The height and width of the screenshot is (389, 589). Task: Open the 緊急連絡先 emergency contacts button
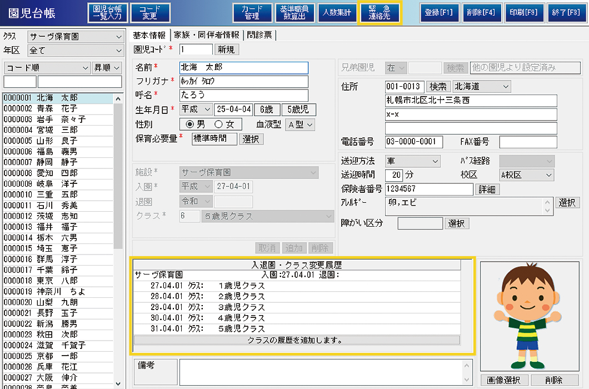(380, 12)
